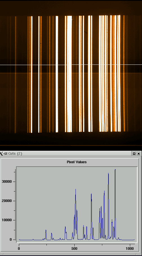Click the 30000 label on y-axis
This screenshot has height=256, width=142.
click(7, 182)
